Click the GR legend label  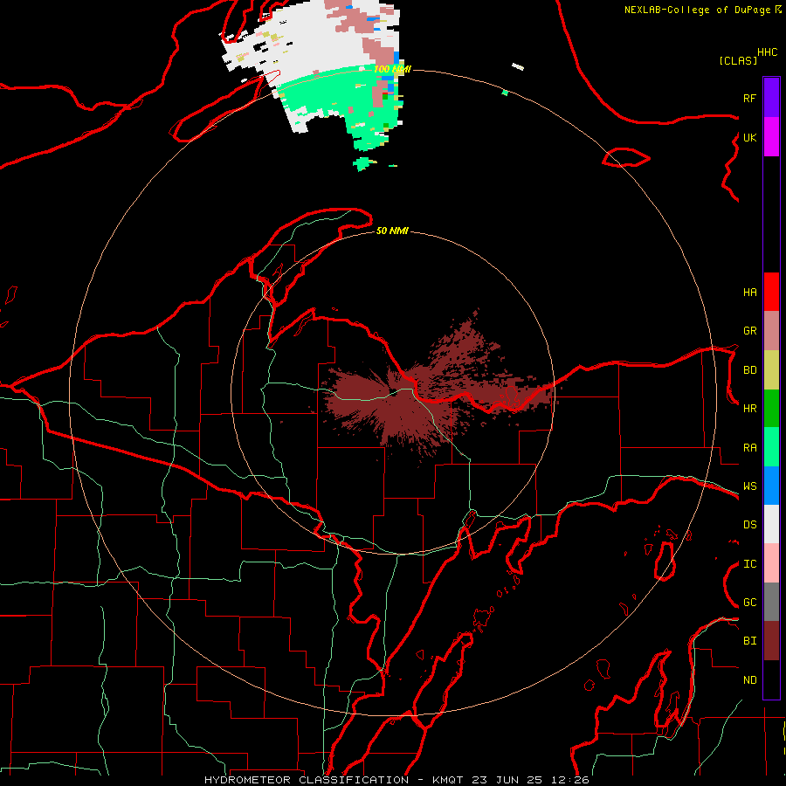coord(749,331)
